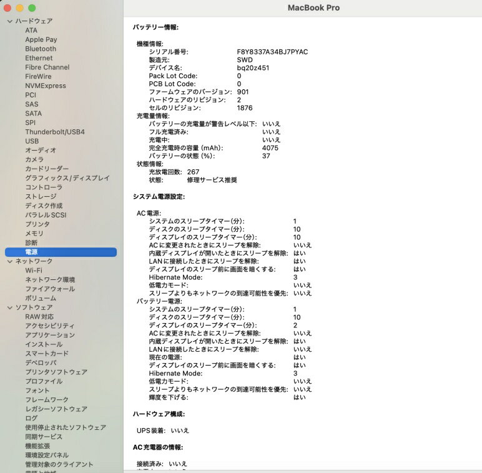The image size is (482, 473).
Task: Collapse the ネットワーク section chevron
Action: pos(9,261)
